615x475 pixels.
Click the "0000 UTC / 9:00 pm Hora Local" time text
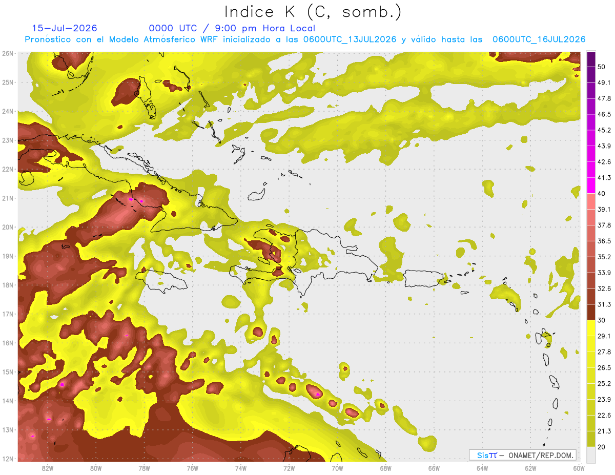pyautogui.click(x=232, y=28)
